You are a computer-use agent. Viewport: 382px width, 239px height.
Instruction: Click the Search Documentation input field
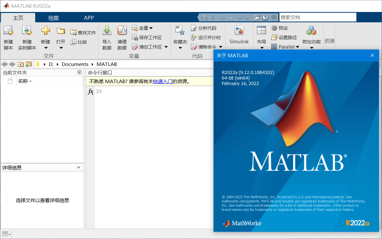pyautogui.click(x=317, y=17)
